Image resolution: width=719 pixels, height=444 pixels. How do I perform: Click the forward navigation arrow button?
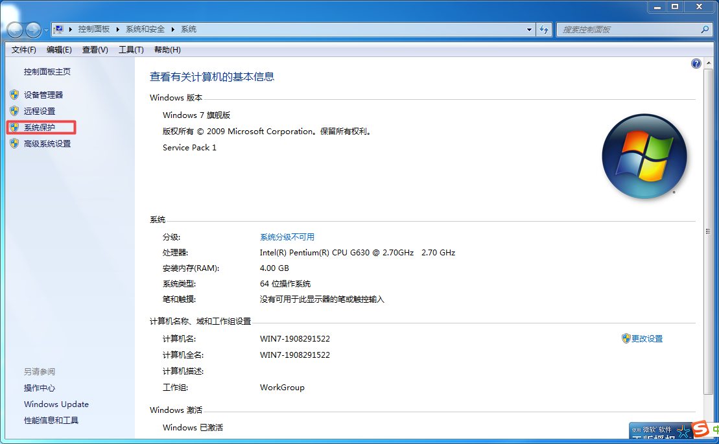point(33,30)
